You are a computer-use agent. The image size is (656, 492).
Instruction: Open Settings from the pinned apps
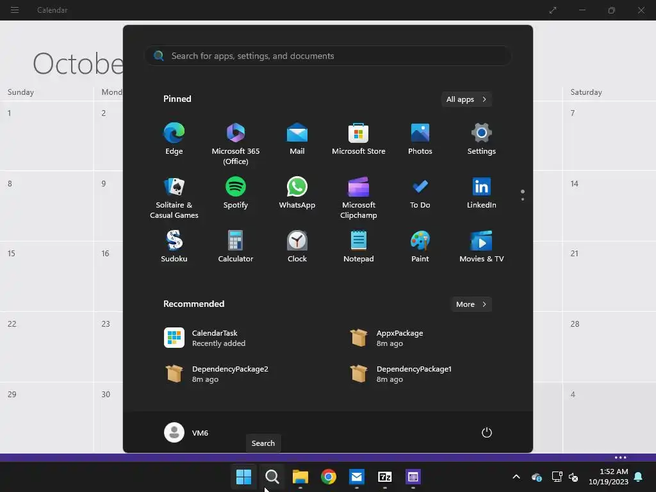coord(482,139)
